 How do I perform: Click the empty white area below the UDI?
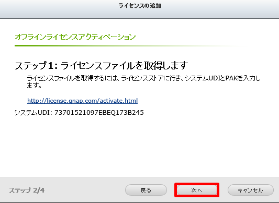click(x=139, y=146)
